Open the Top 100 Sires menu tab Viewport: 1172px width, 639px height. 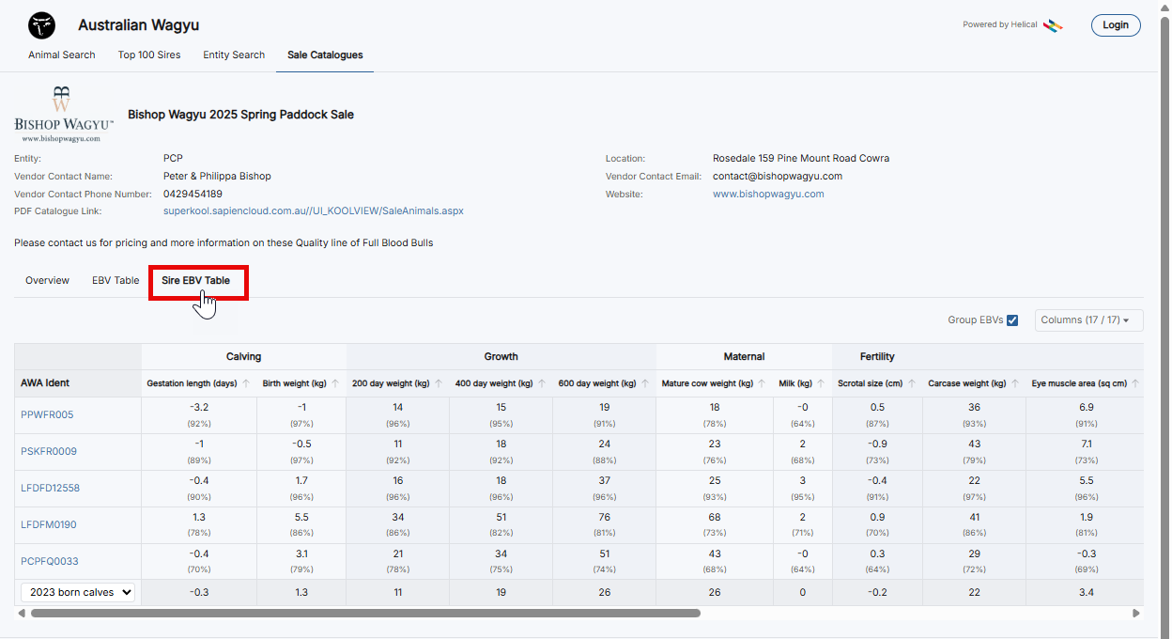149,55
